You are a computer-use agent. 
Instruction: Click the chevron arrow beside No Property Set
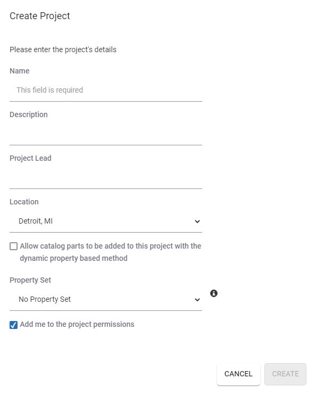coord(197,300)
